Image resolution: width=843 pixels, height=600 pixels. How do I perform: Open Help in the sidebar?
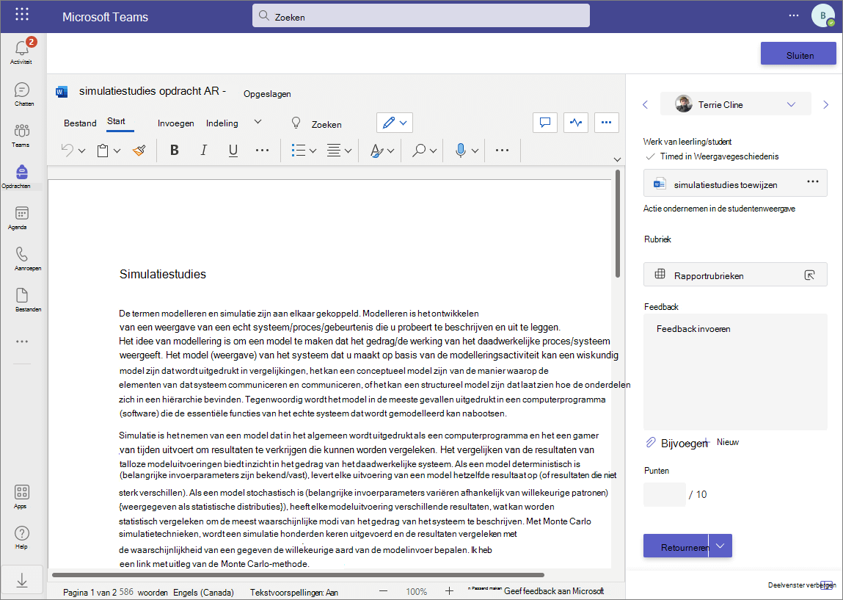pyautogui.click(x=21, y=537)
